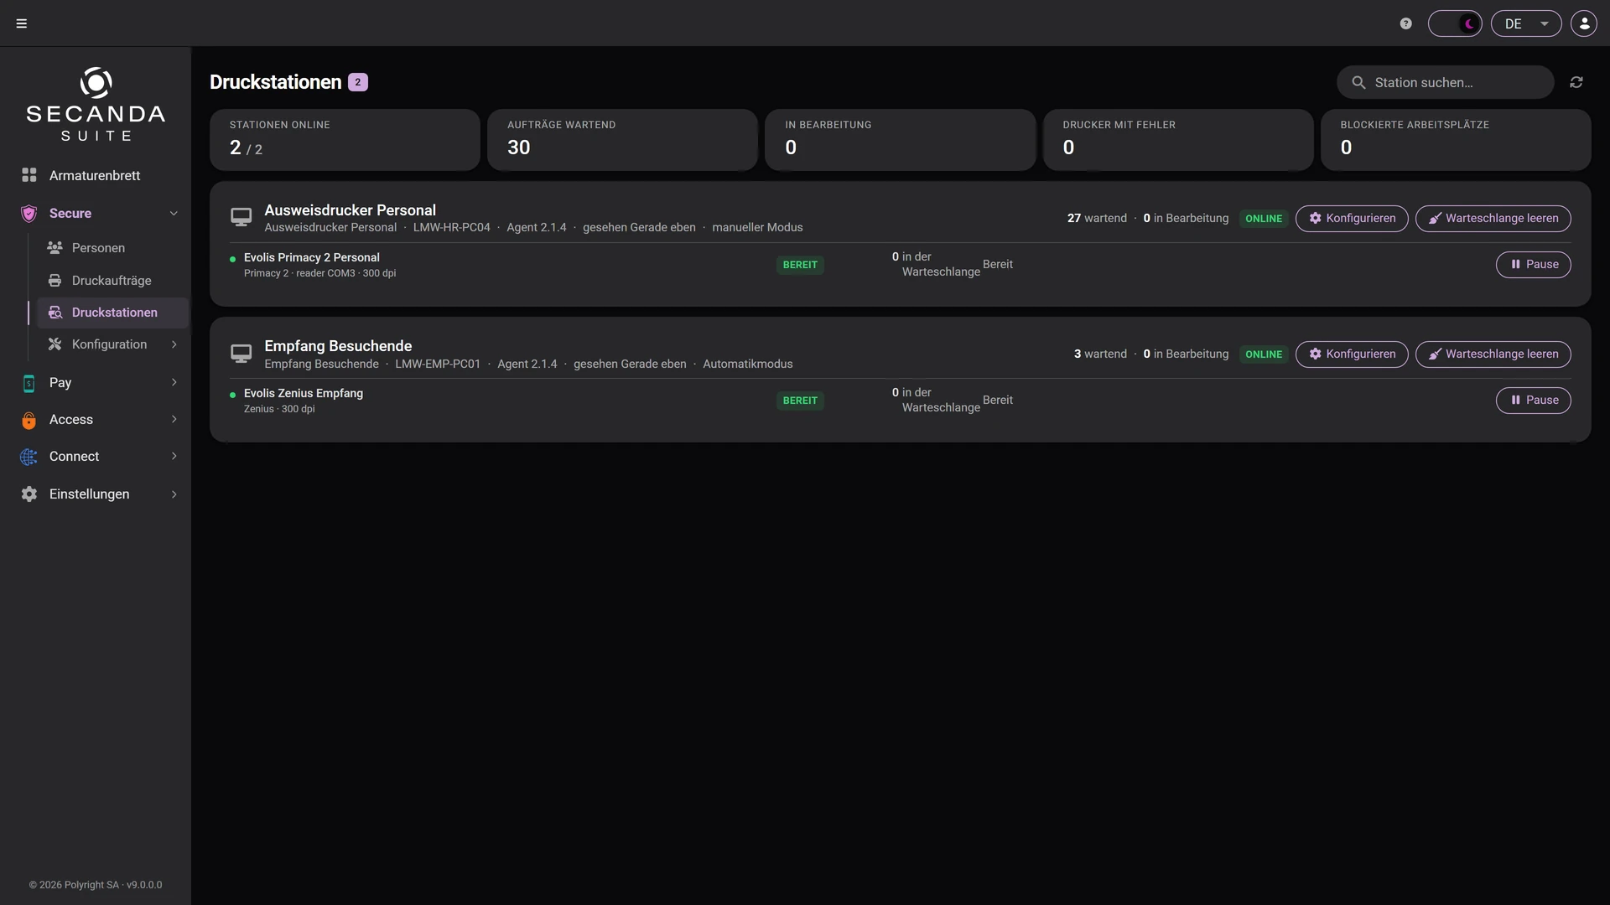
Task: Click the Access lock icon
Action: (x=29, y=420)
